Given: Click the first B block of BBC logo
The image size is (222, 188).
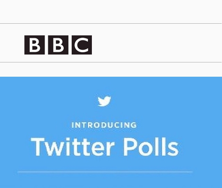Looking at the screenshot, I should click(x=34, y=45).
